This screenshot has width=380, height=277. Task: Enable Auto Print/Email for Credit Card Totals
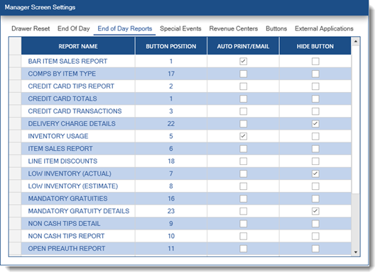point(243,98)
